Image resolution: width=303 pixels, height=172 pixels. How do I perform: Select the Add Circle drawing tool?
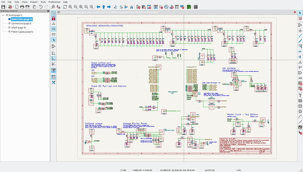300,111
